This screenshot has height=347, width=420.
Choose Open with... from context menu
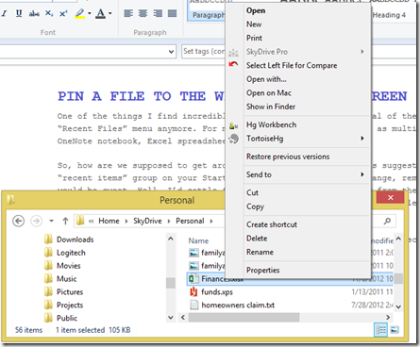tap(266, 79)
